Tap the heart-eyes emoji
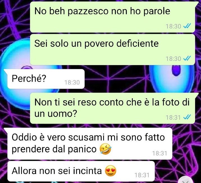Viewport: 201px width, 183px height. pos(111,171)
